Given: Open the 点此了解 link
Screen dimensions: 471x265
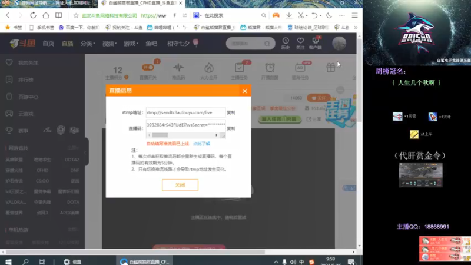Looking at the screenshot, I should 201,144.
